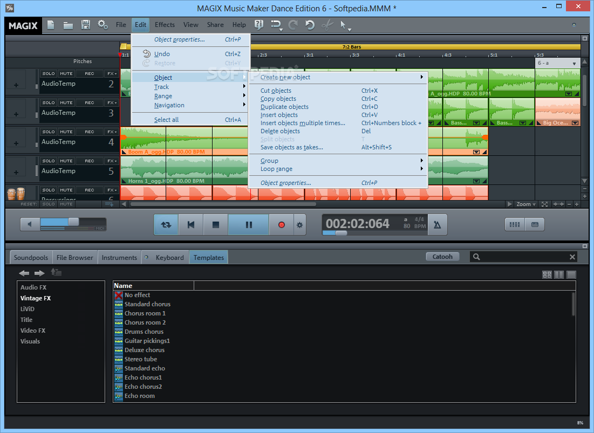Screen dimensions: 594x433
Task: Jump to start with skip-back button
Action: coord(190,225)
